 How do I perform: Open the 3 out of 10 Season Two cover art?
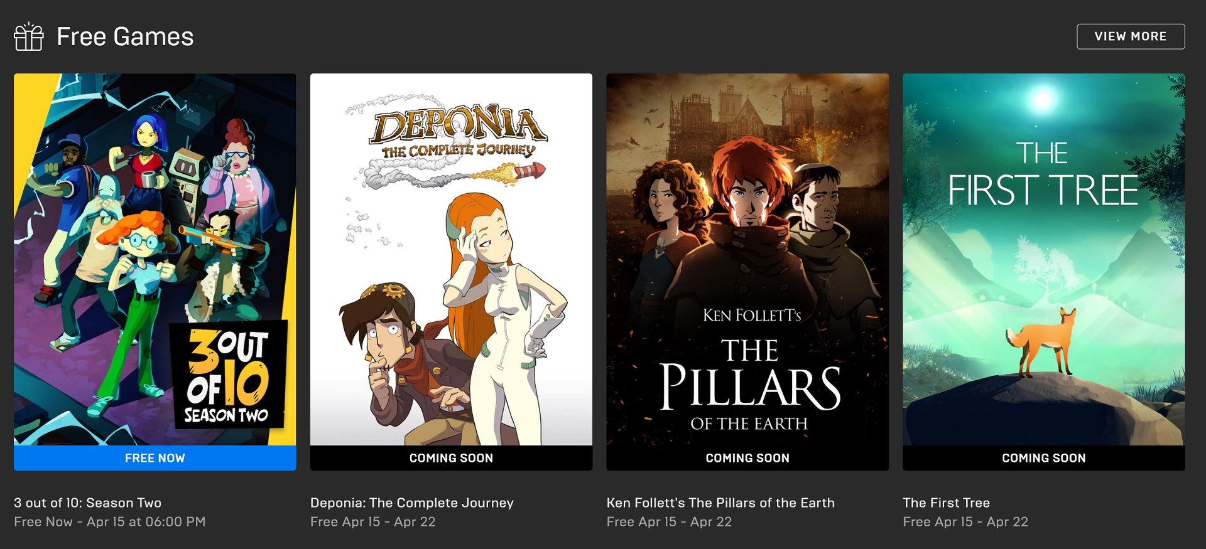tap(155, 259)
